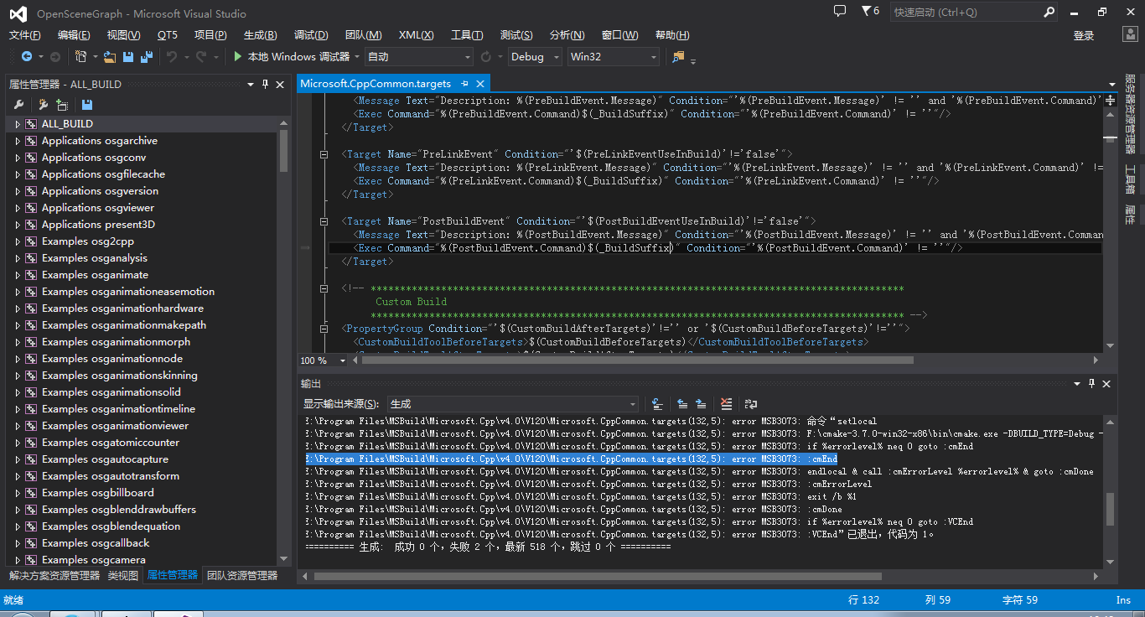Click the Find in Files toolbar icon
1145x617 pixels.
click(678, 56)
